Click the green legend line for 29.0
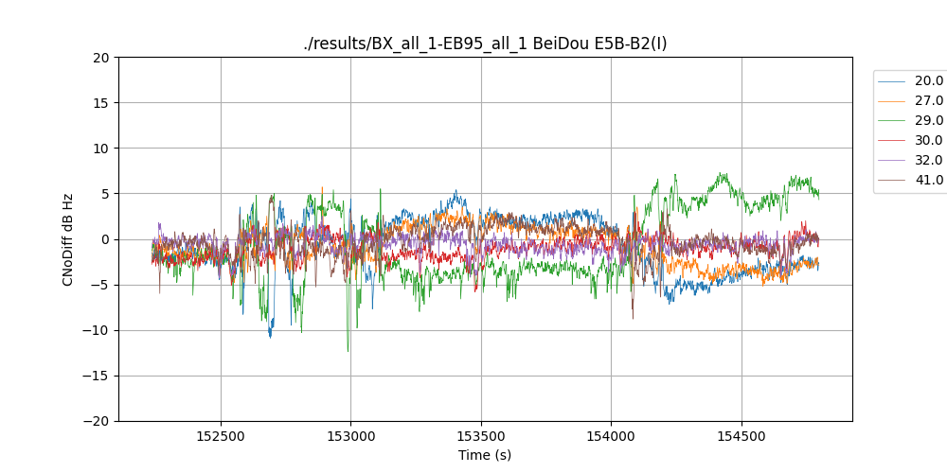The height and width of the screenshot is (473, 947). (x=891, y=121)
